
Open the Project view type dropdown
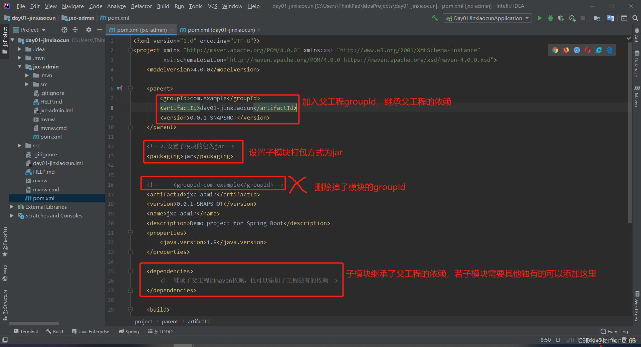[x=29, y=30]
